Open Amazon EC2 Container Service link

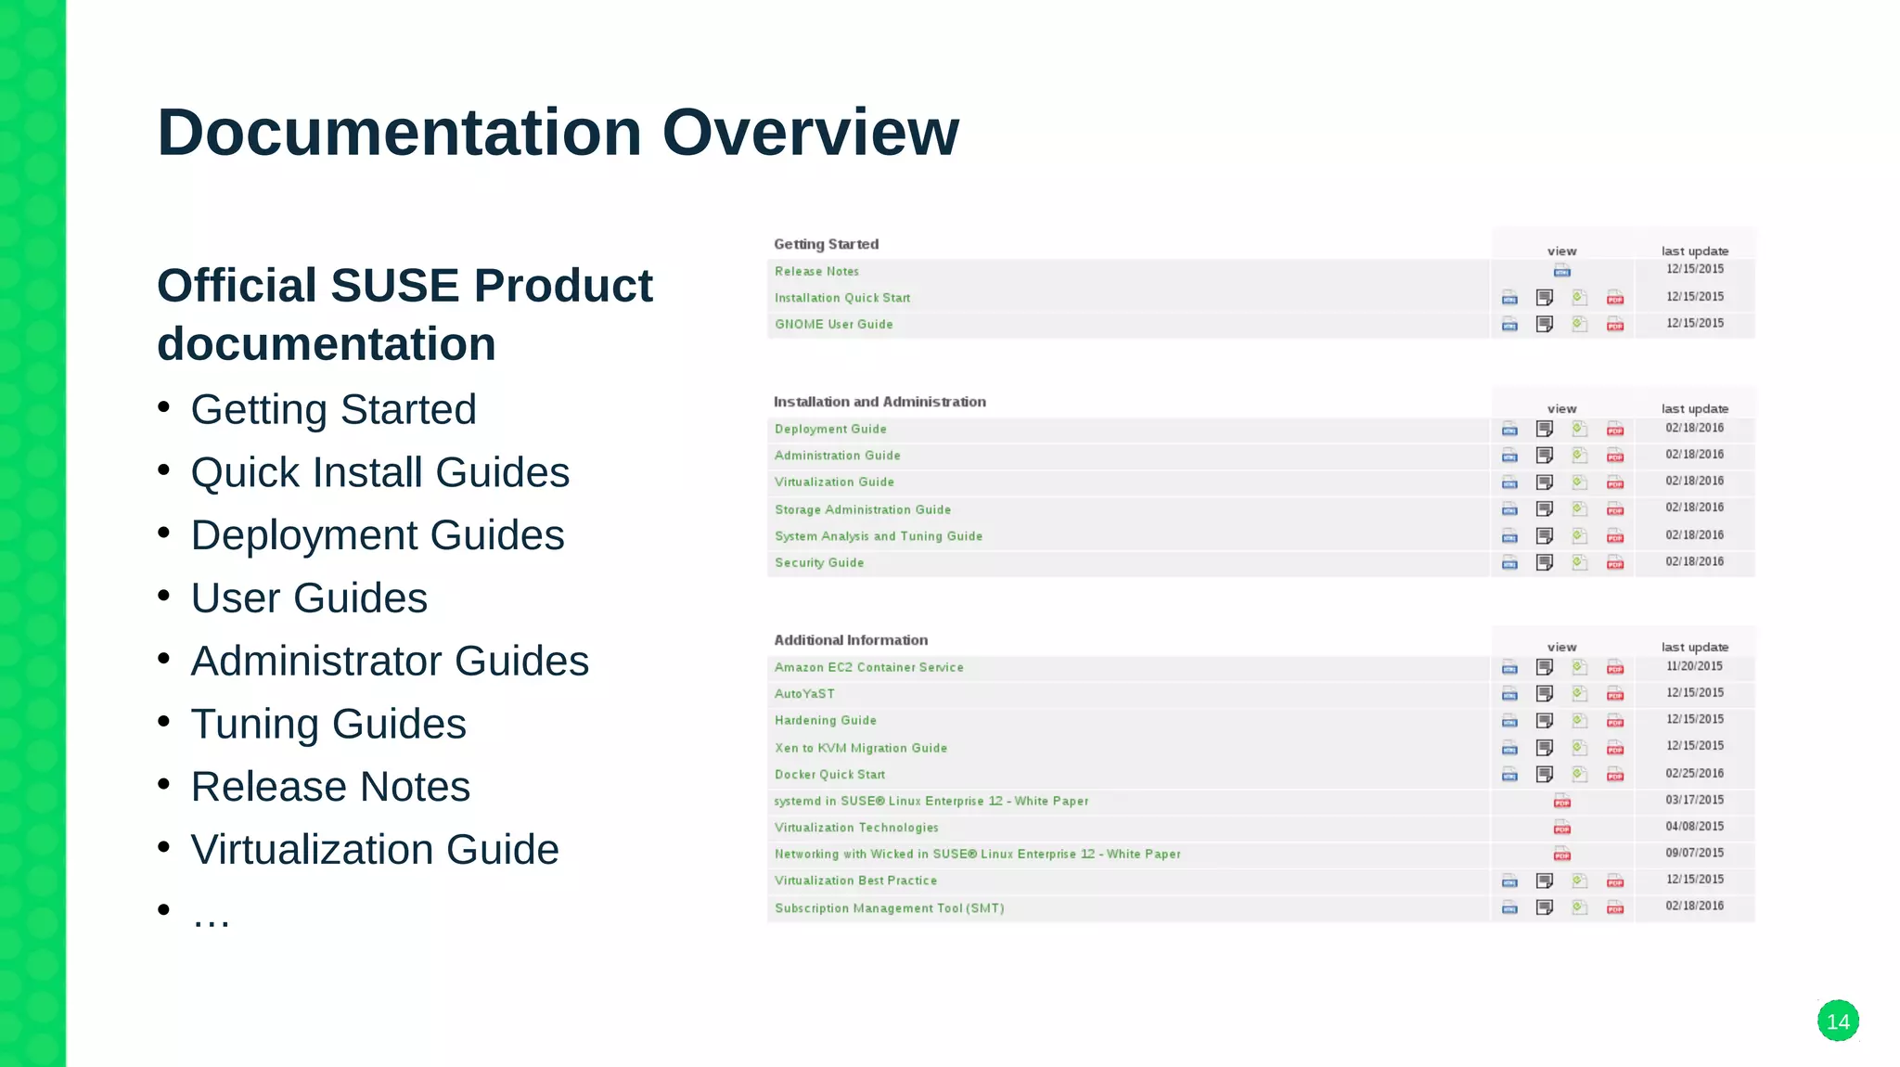[869, 667]
